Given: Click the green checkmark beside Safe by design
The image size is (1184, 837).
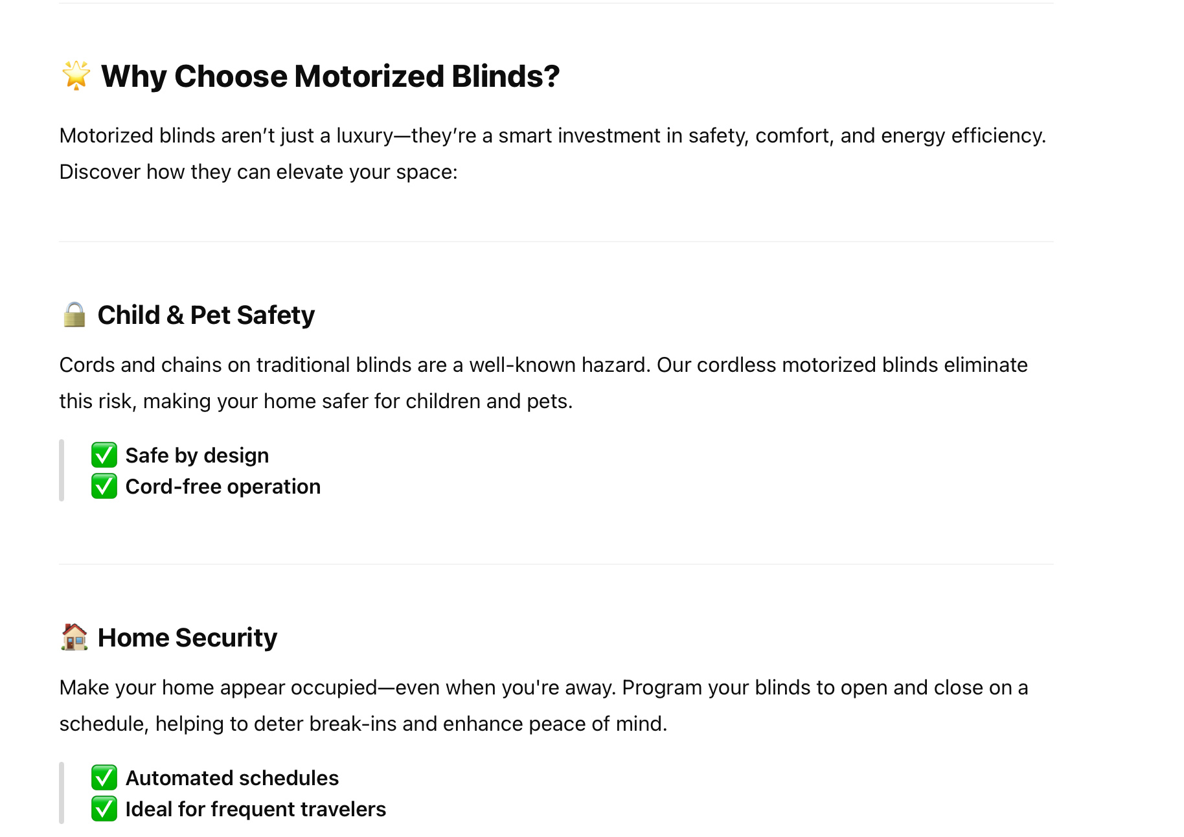Looking at the screenshot, I should point(104,455).
